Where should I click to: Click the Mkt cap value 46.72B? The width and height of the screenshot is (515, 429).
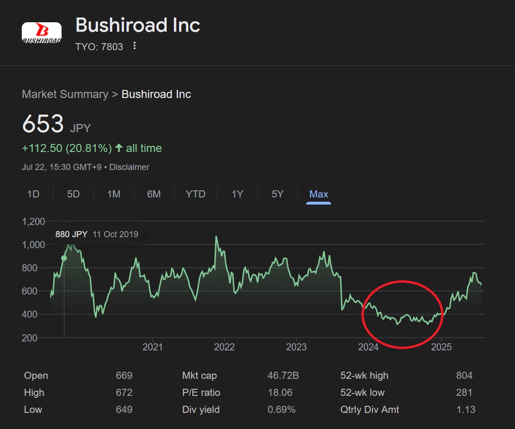(x=283, y=375)
